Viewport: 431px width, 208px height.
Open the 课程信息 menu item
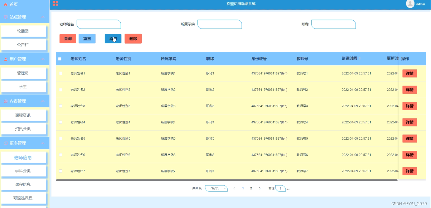click(x=23, y=184)
